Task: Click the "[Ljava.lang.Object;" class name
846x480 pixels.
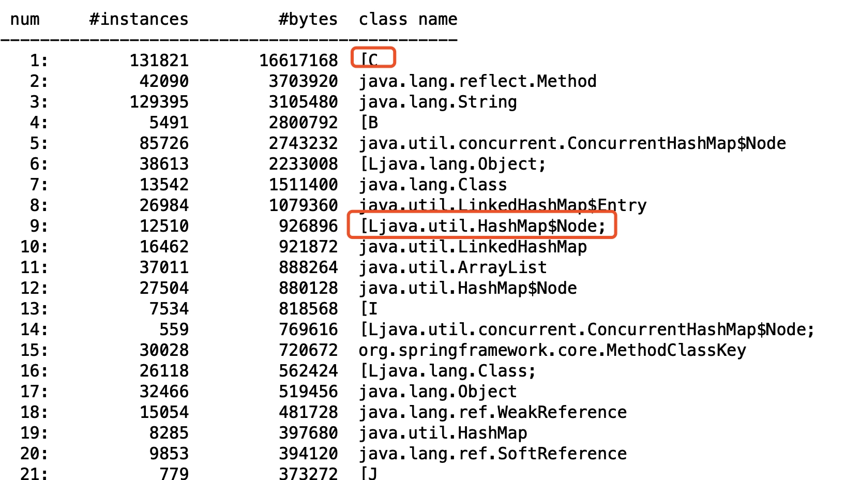Action: point(452,164)
